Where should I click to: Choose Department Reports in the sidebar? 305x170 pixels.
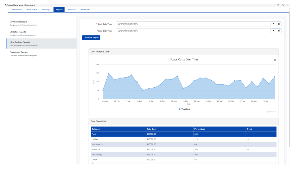[x=19, y=52]
